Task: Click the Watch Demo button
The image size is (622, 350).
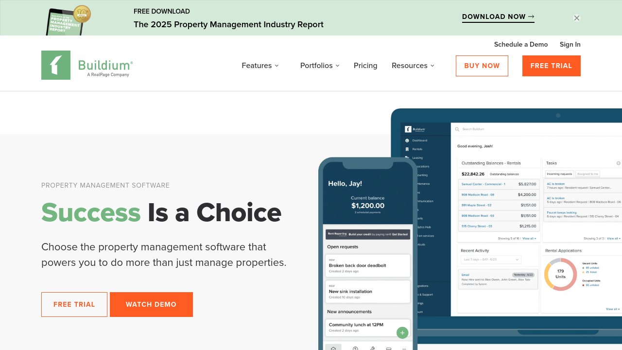Action: tap(151, 304)
